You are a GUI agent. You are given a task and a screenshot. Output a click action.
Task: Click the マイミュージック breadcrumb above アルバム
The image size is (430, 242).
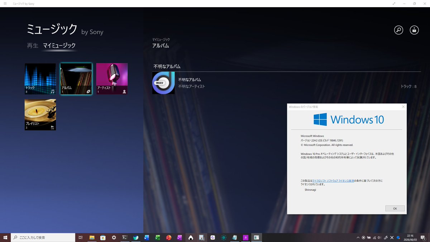(x=161, y=39)
